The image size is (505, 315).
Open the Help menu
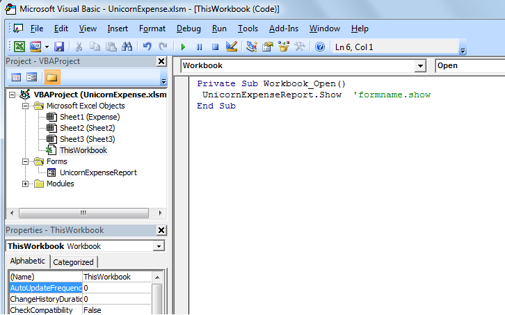(360, 29)
